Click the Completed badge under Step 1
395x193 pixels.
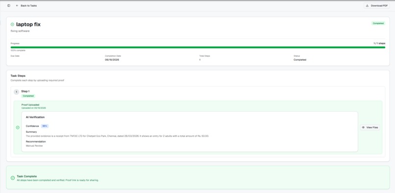[28, 96]
